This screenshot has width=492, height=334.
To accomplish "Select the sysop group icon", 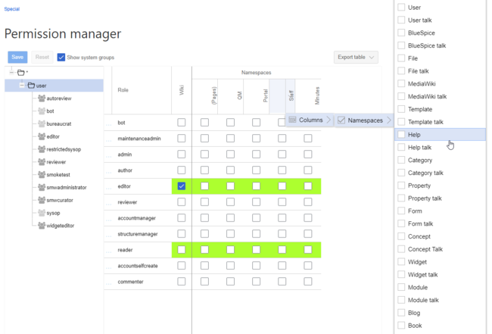I will point(42,213).
